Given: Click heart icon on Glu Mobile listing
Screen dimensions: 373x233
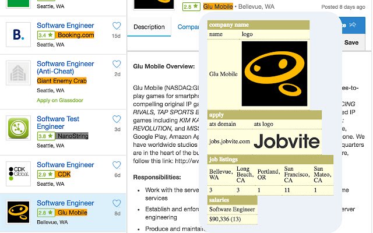Looking at the screenshot, I should [x=117, y=203].
